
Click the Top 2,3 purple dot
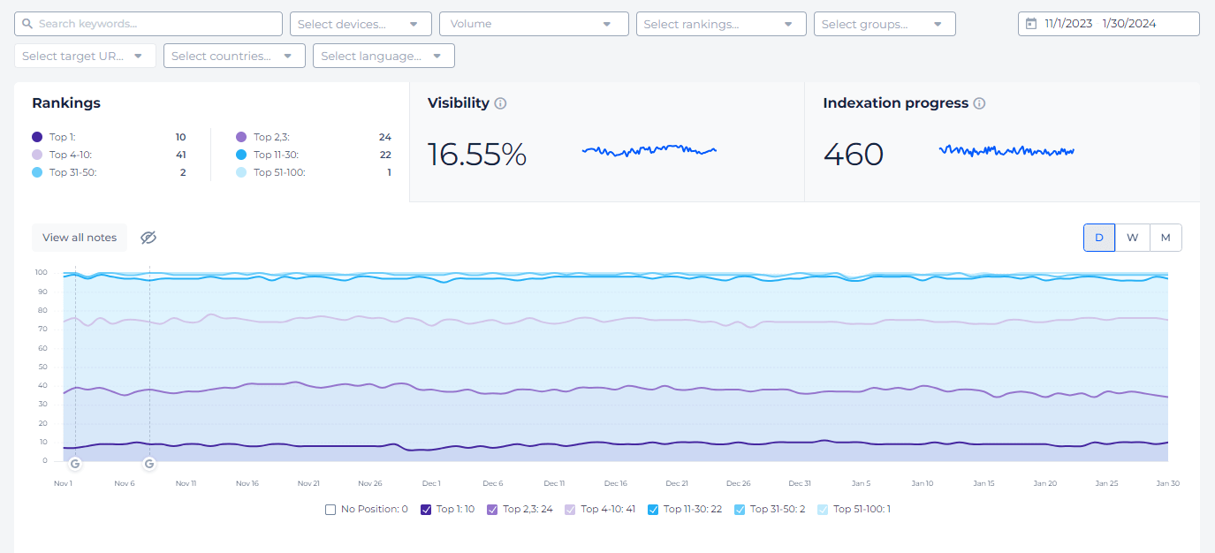[241, 137]
